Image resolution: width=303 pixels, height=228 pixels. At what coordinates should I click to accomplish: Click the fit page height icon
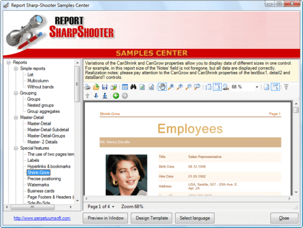coord(209,87)
